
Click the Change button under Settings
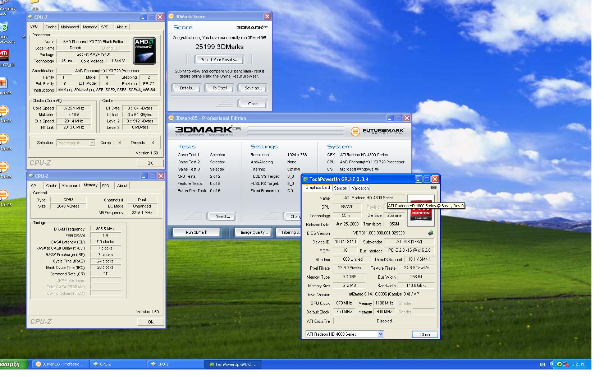[x=293, y=217]
